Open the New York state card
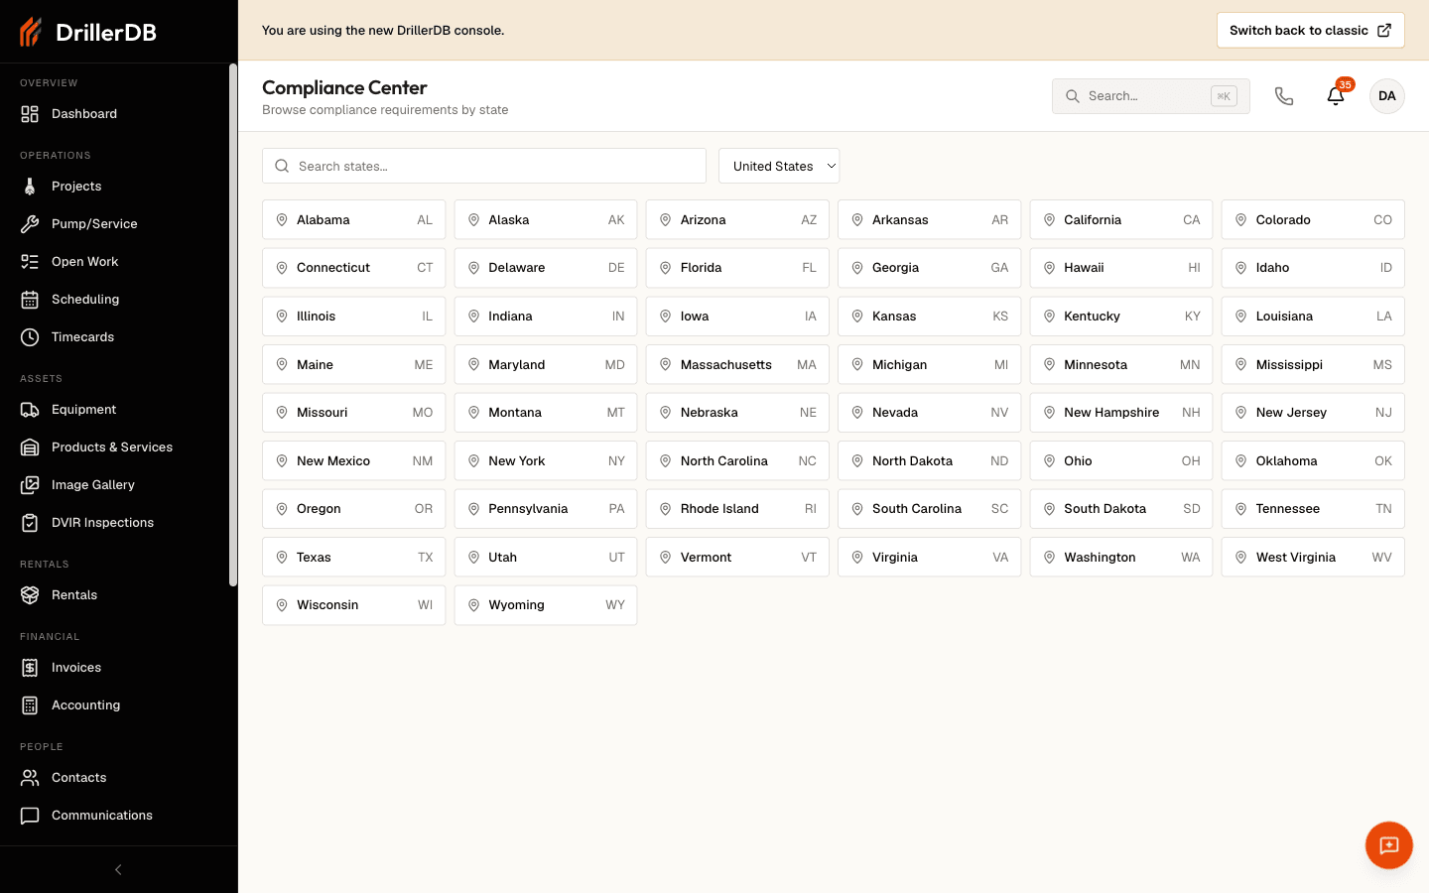Image resolution: width=1429 pixels, height=893 pixels. tap(546, 461)
